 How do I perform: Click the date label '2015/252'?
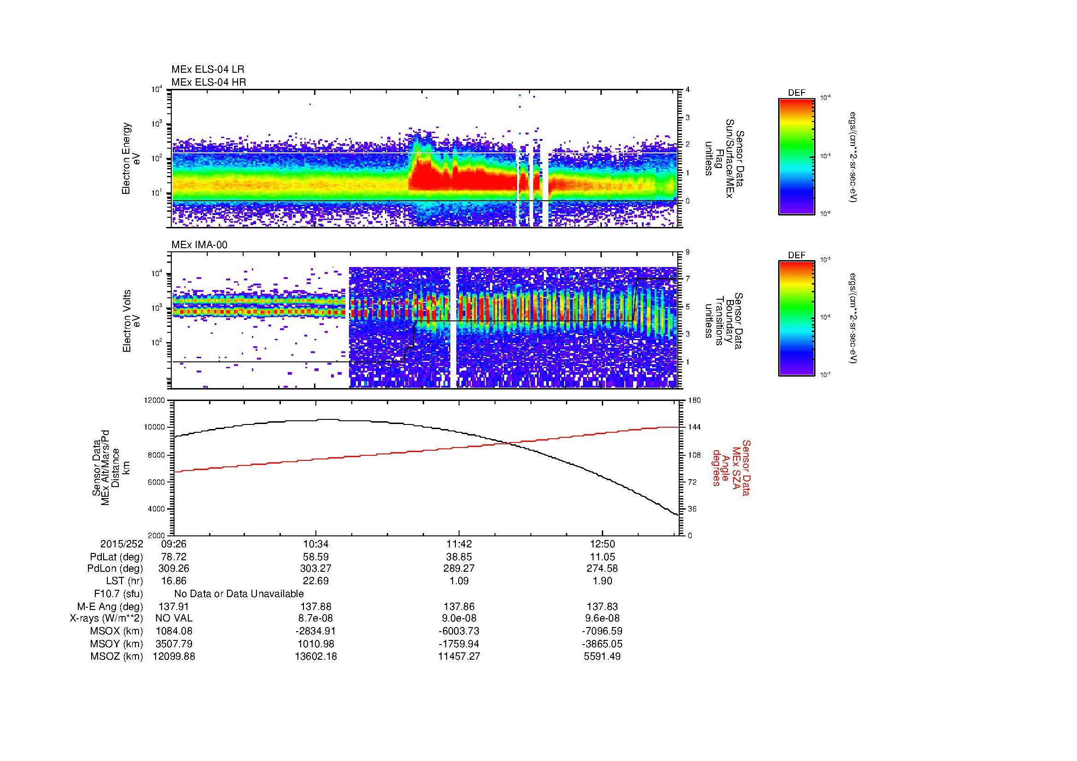tap(122, 544)
